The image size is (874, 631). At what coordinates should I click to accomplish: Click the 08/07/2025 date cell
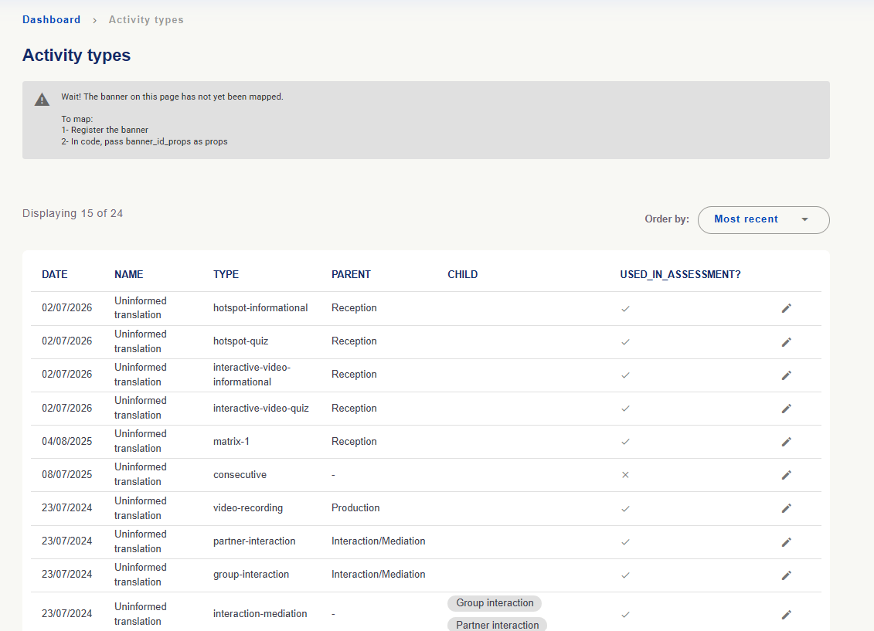coord(67,475)
